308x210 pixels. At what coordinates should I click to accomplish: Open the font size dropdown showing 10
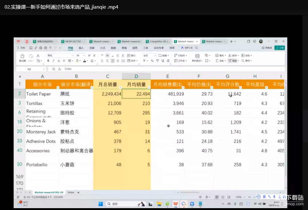[x=84, y=55]
